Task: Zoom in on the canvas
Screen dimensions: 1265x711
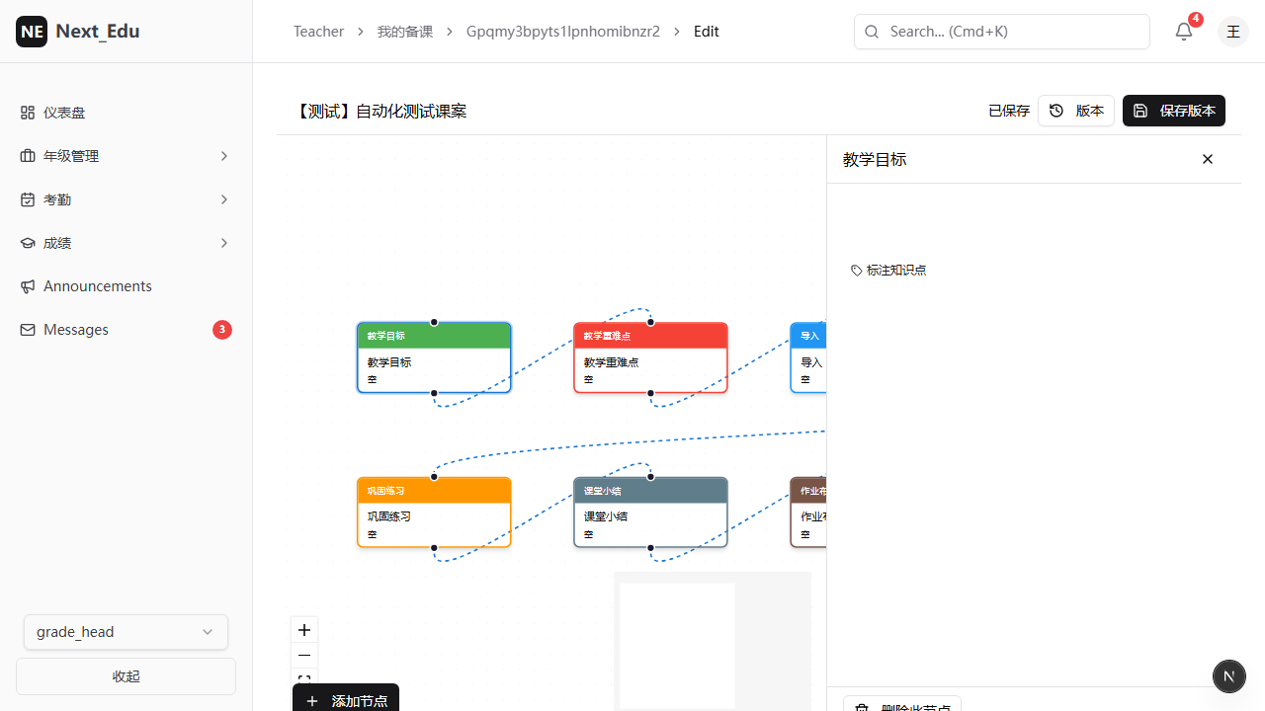Action: click(x=304, y=630)
